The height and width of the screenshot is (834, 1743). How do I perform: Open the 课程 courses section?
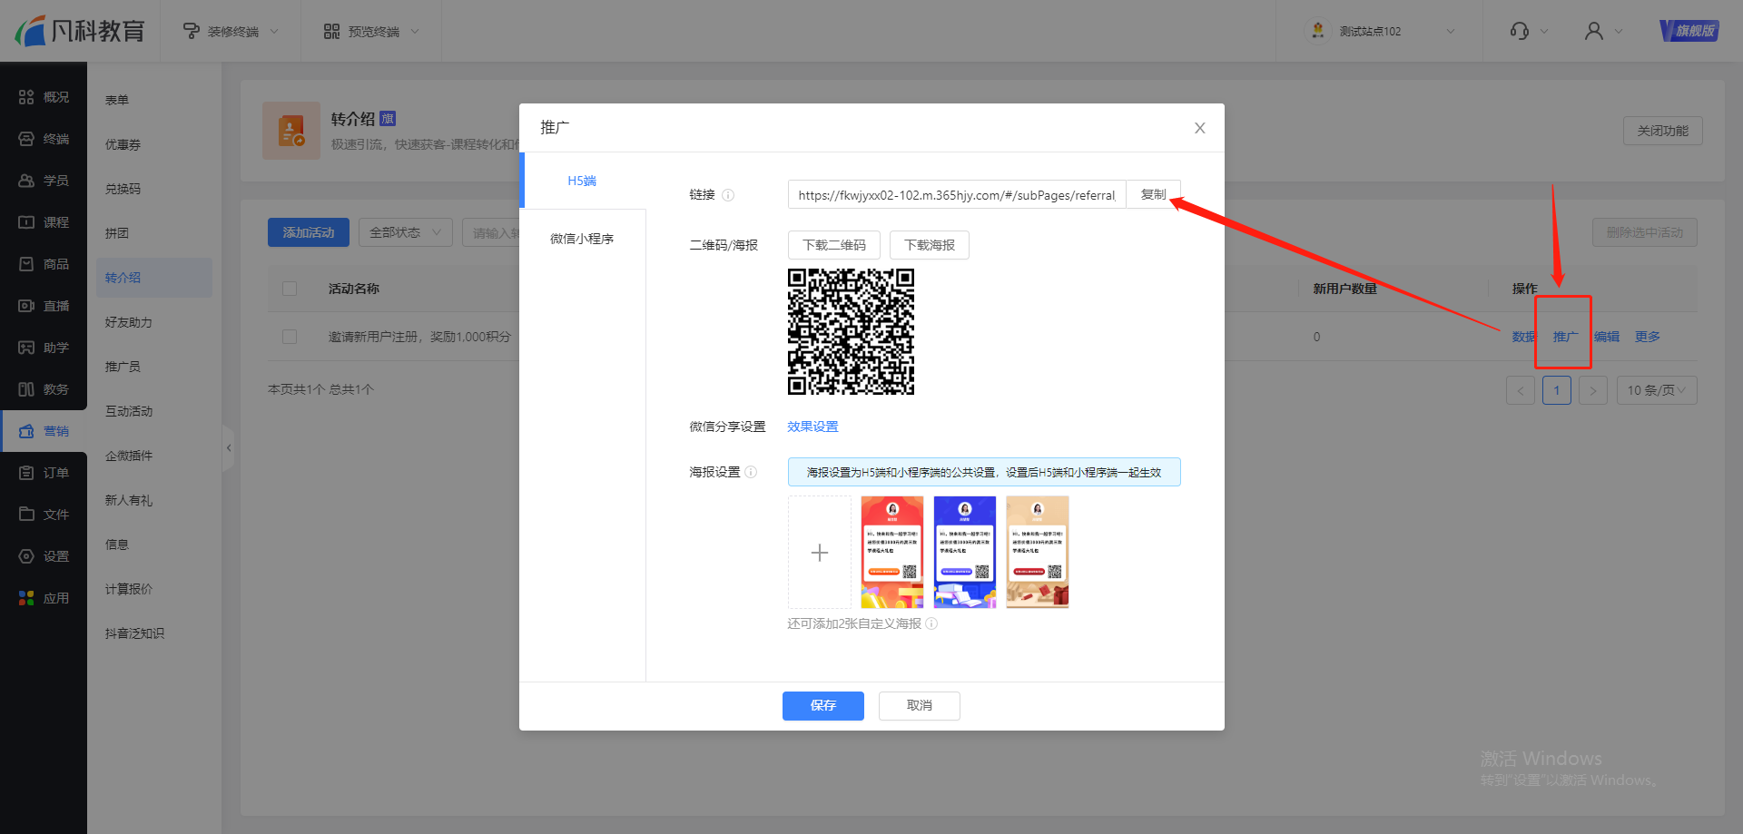click(x=44, y=222)
